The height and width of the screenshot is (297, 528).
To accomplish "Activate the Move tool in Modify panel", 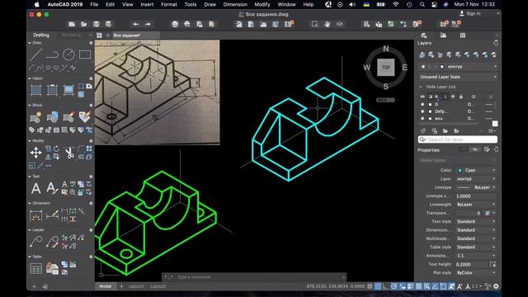I will (x=36, y=153).
